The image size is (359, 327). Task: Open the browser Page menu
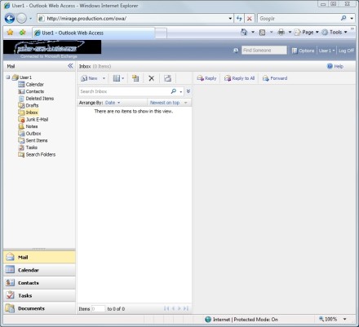point(307,33)
